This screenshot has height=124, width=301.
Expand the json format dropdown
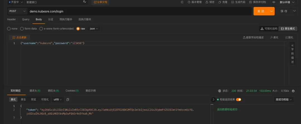tap(94, 29)
